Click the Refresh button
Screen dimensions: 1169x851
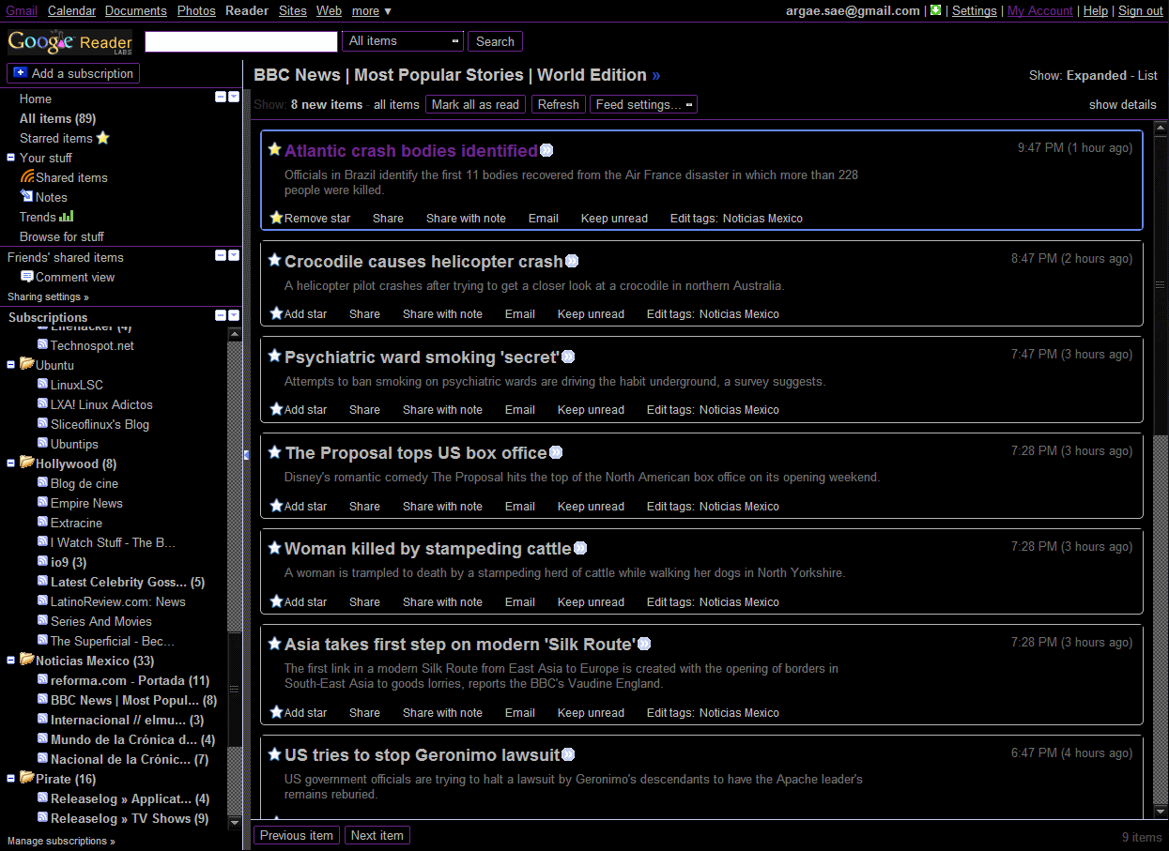pos(558,104)
